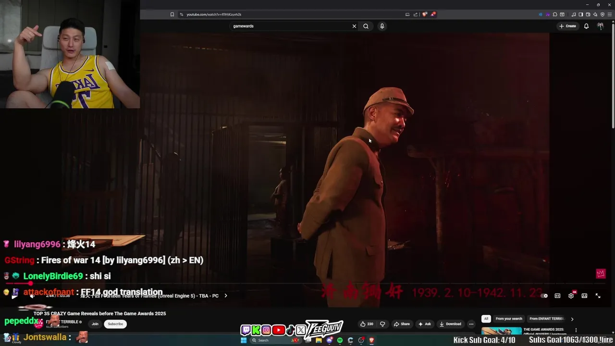Open Spotify from the taskbar
The image size is (615, 346).
(340, 340)
